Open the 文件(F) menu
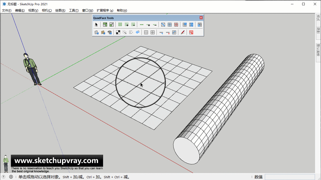The image size is (321, 180). pos(7,10)
